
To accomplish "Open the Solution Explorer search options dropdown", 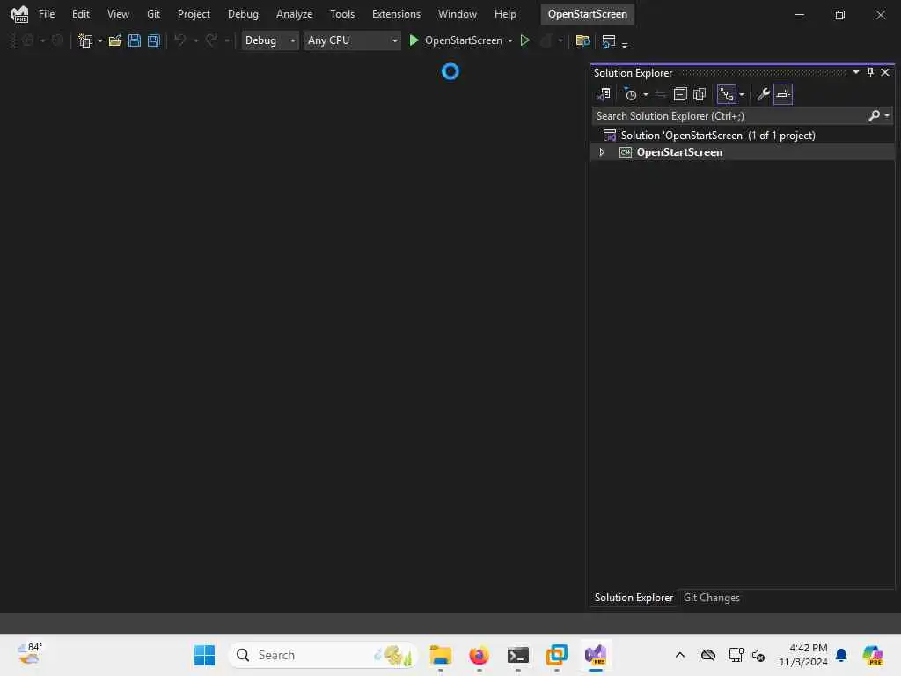I will 887,116.
